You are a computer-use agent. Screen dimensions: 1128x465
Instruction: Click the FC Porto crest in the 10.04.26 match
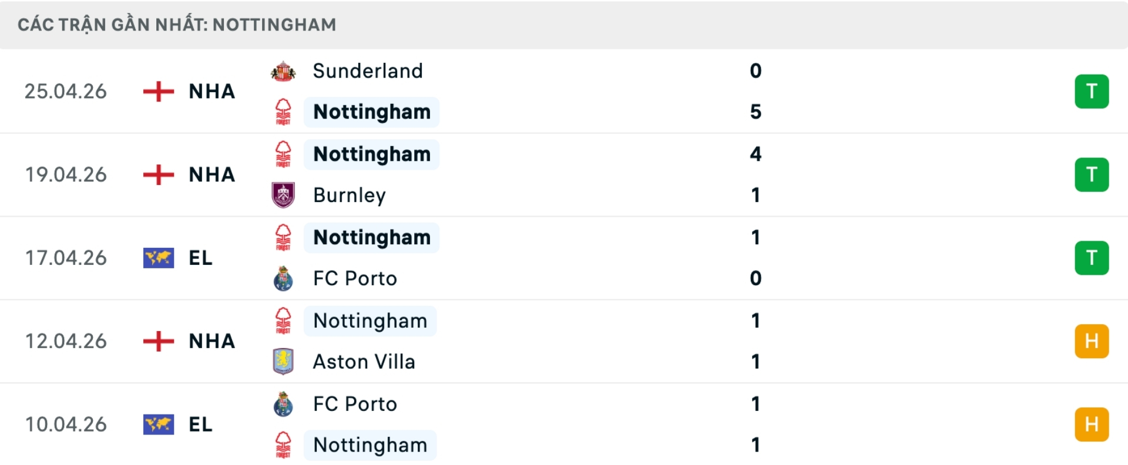283,404
